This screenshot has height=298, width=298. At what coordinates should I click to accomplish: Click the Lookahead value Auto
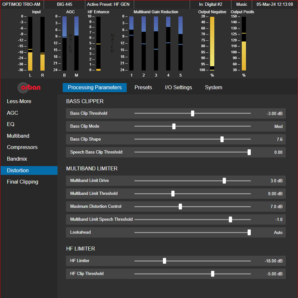[x=278, y=232]
